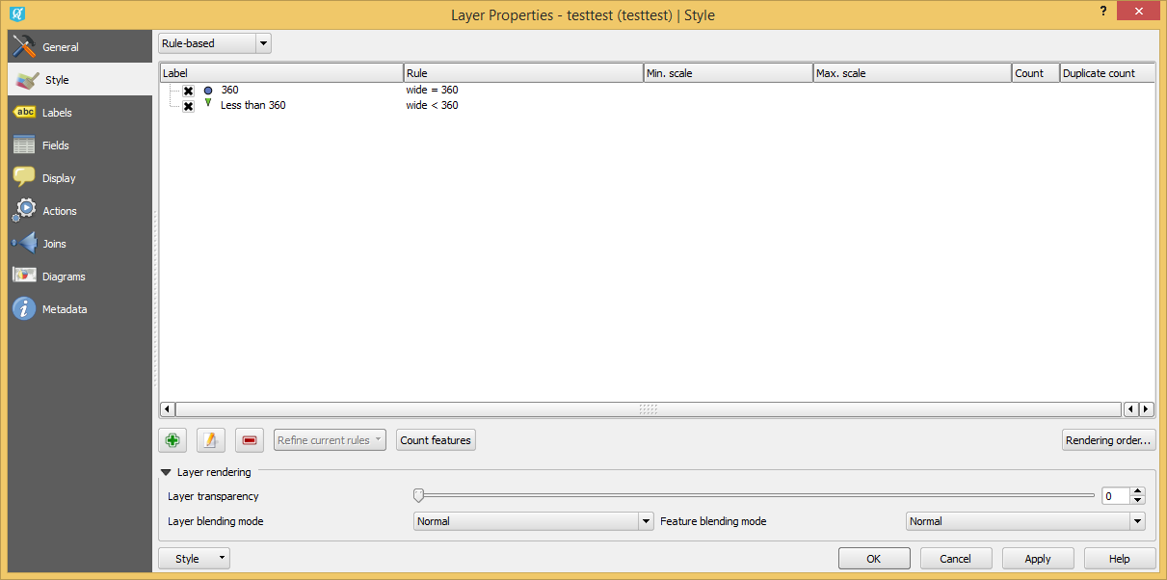Increase transparency with spinner up arrow
Screen dimensions: 1167x580
pyautogui.click(x=1138, y=491)
